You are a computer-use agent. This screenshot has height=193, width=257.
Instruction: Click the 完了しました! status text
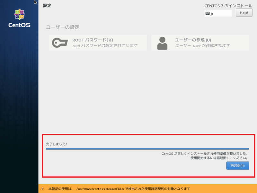click(57, 144)
